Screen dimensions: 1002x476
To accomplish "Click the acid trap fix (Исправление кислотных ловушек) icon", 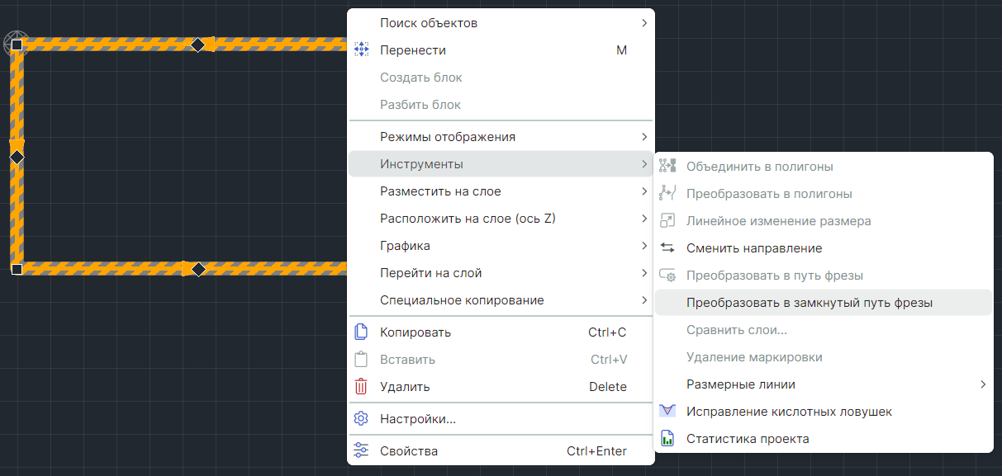I will (667, 412).
